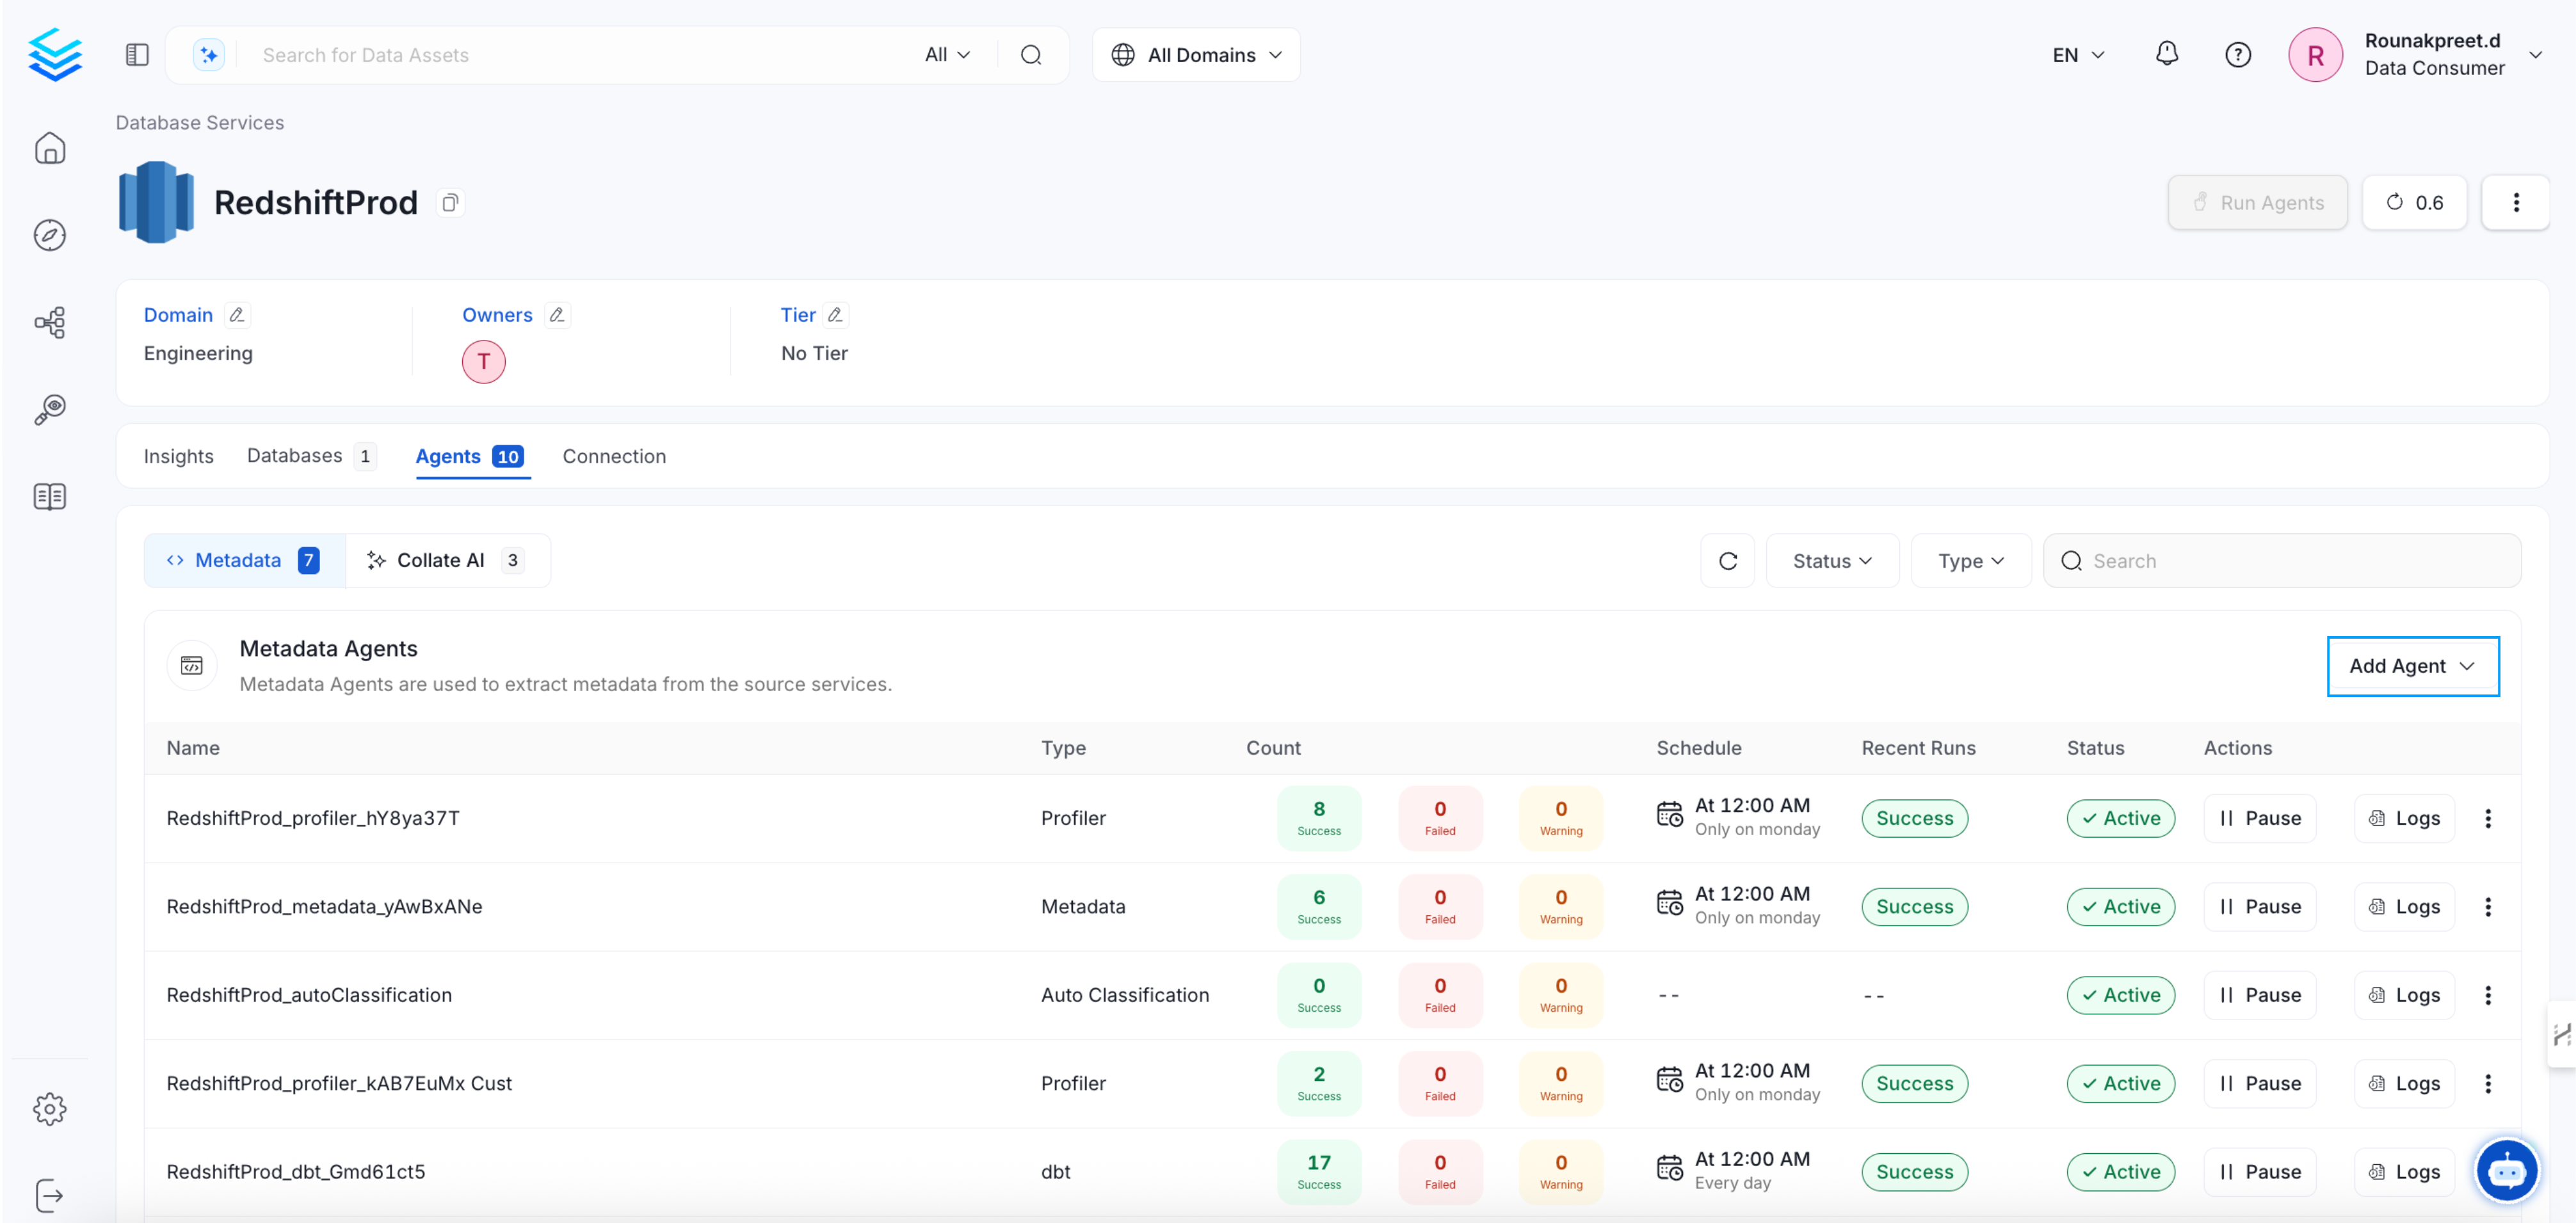Screen dimensions: 2576x1223
Task: Open the All Domains selector
Action: [x=1196, y=55]
